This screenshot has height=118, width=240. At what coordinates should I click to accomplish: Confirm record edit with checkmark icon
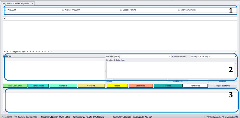(x=45, y=51)
